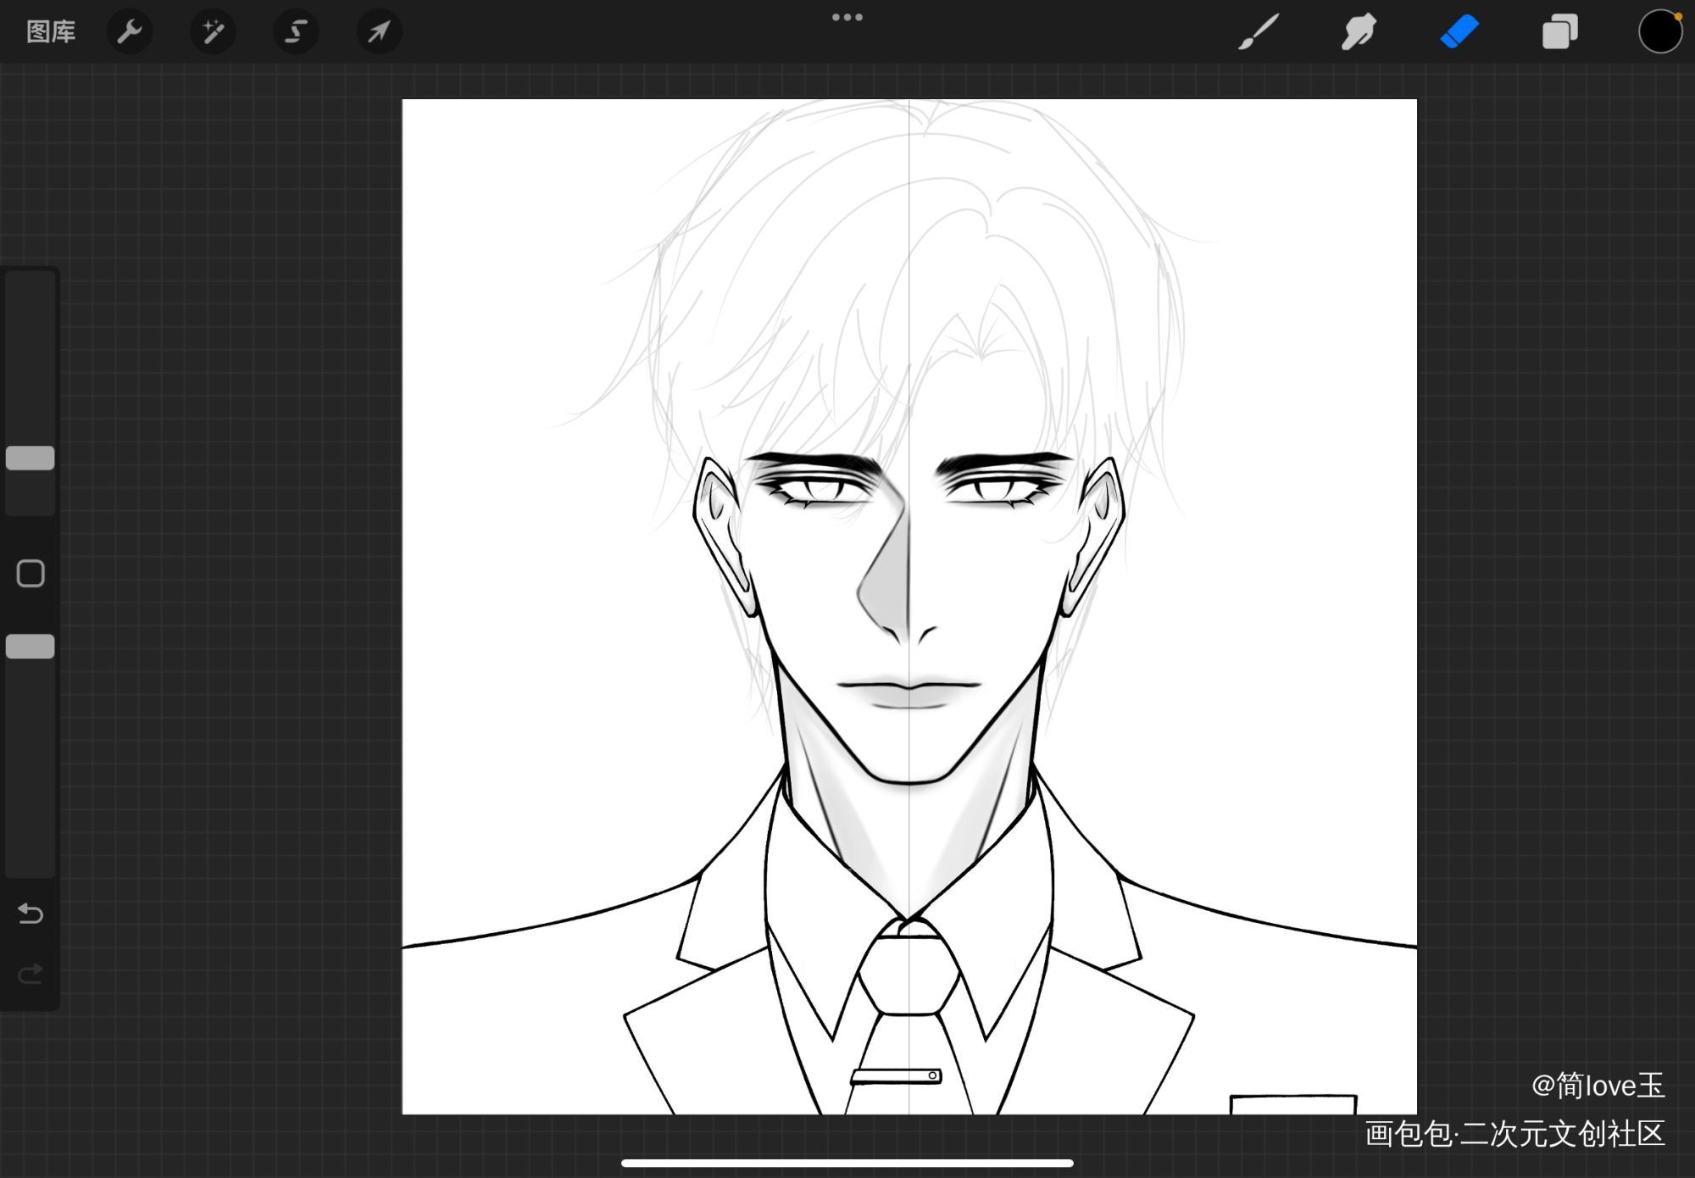This screenshot has height=1178, width=1695.
Task: Click the brush opacity slider handle
Action: point(31,647)
